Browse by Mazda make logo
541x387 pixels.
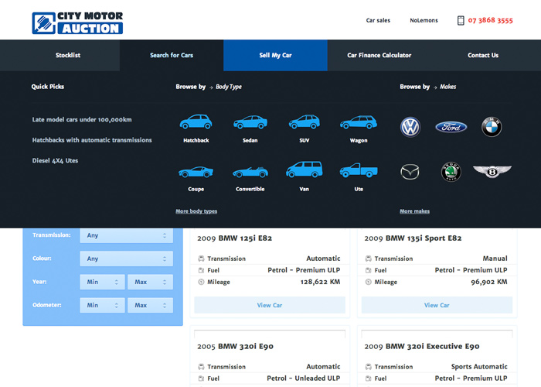[x=410, y=172]
